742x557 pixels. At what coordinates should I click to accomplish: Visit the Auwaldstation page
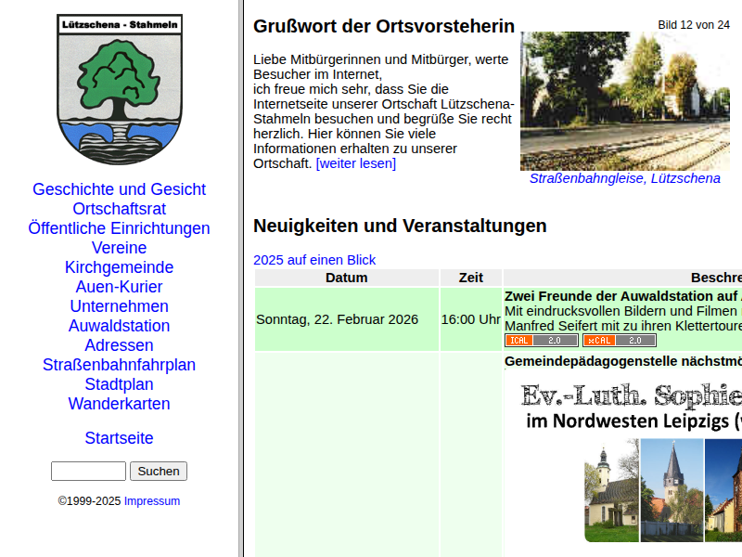(119, 326)
